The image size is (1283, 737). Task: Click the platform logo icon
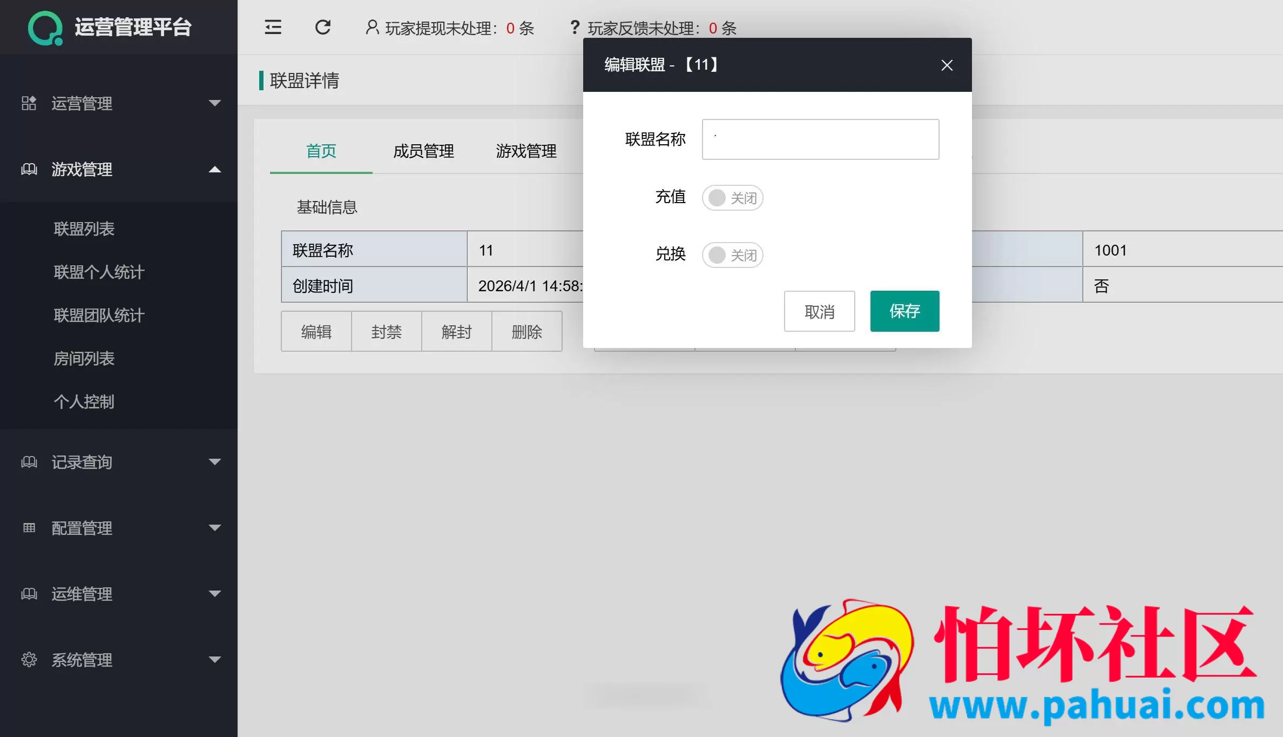click(45, 28)
